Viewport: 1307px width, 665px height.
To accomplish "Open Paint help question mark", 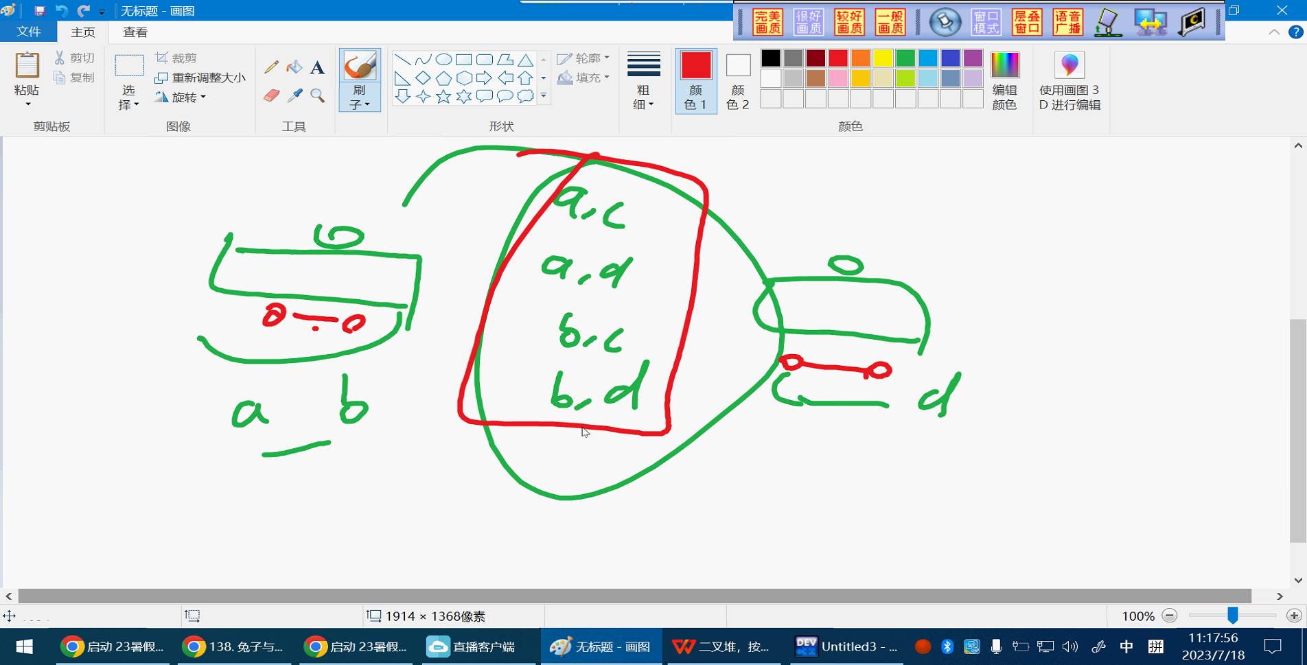I will 1296,32.
